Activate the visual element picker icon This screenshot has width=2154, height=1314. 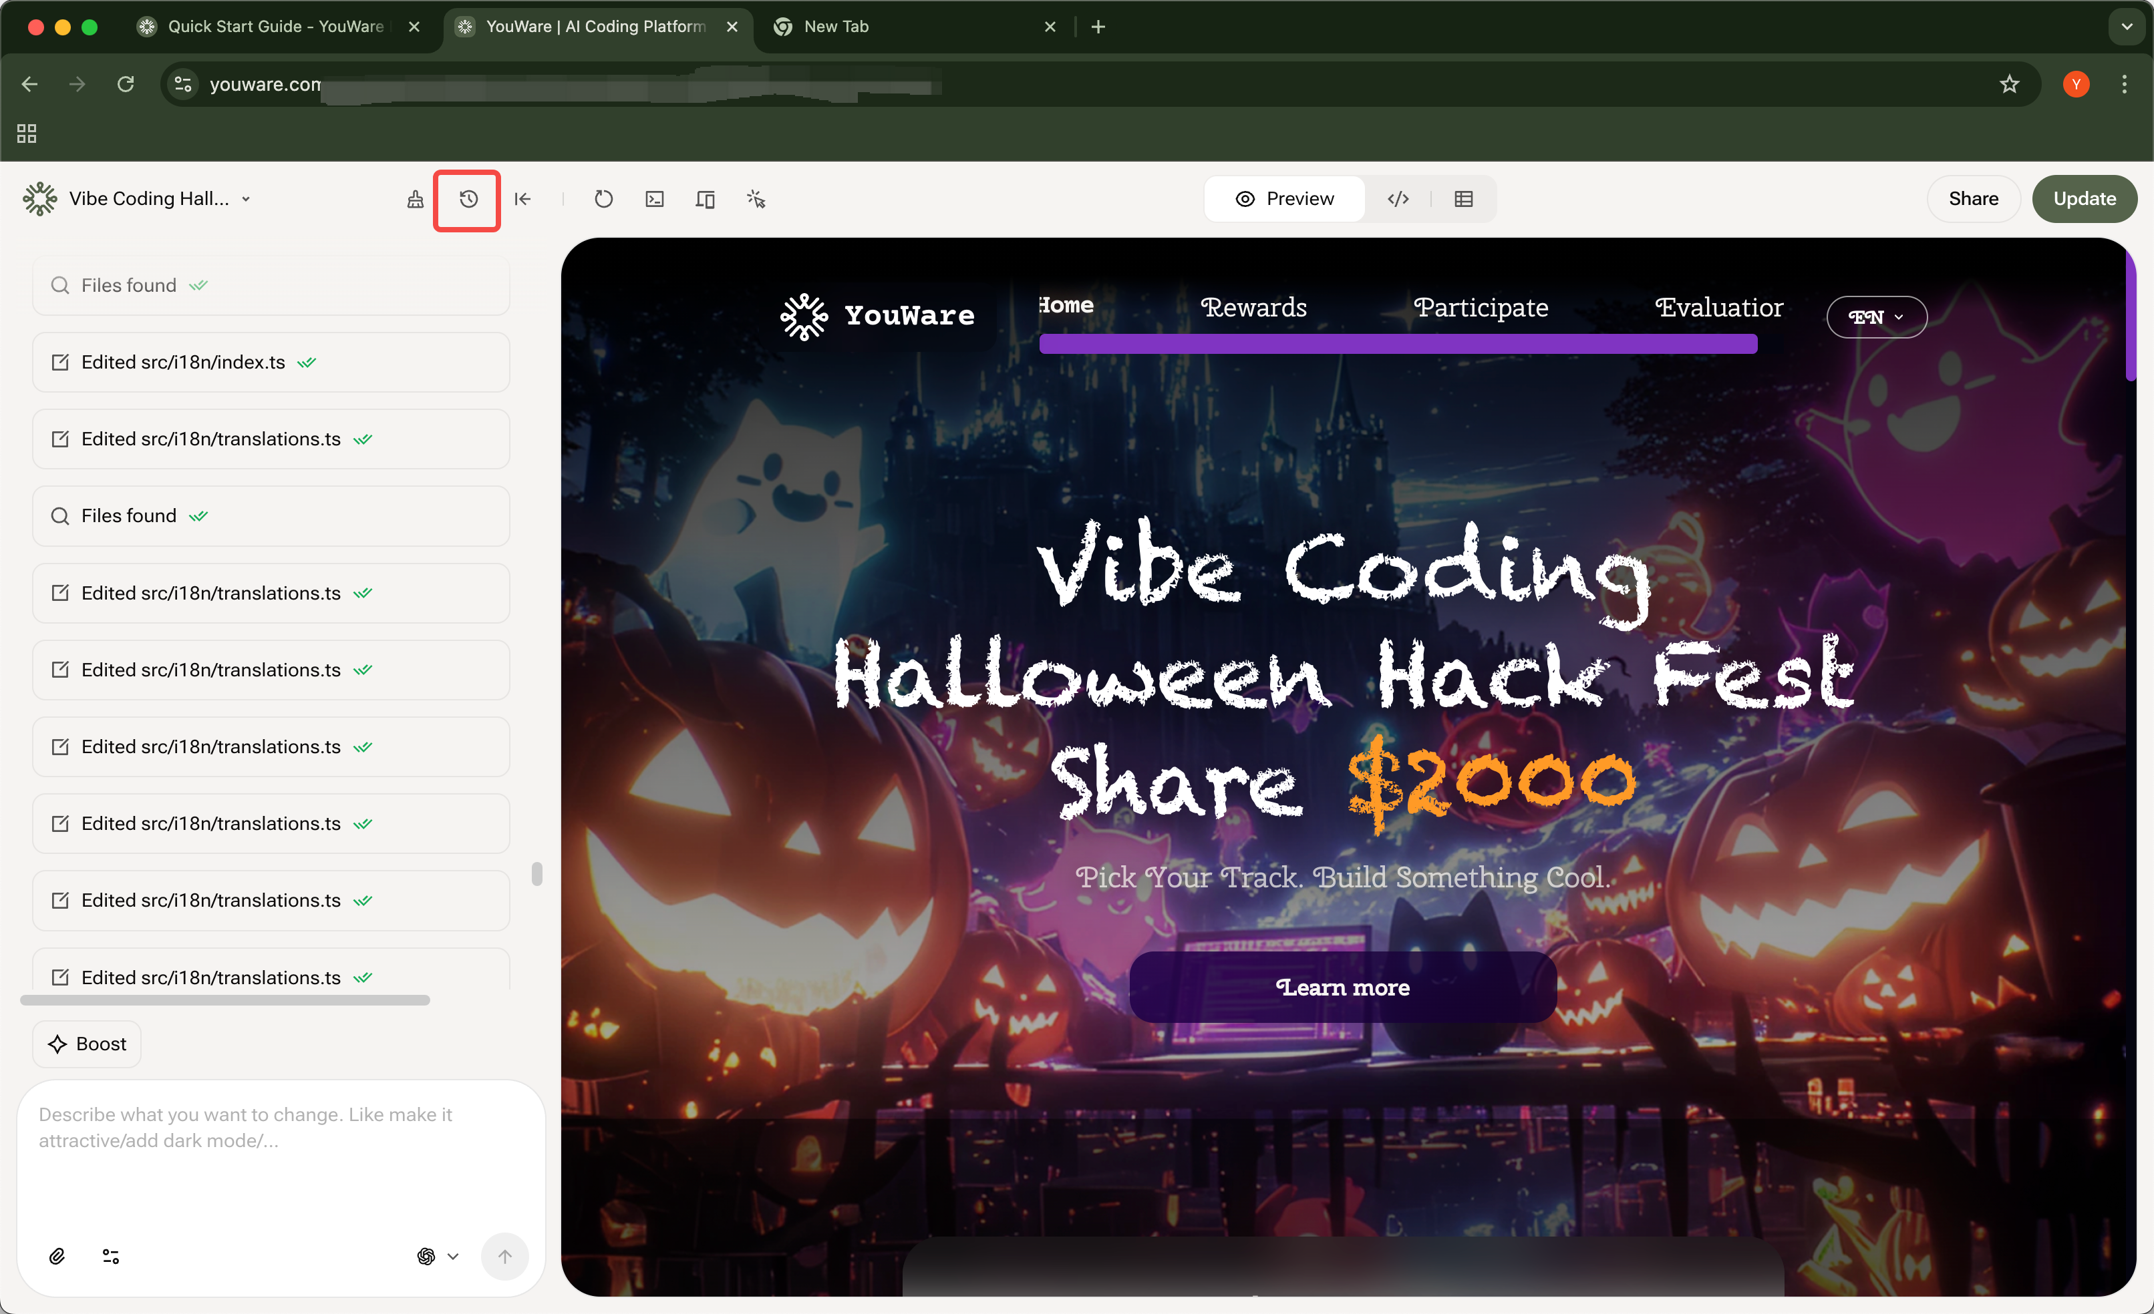[756, 199]
